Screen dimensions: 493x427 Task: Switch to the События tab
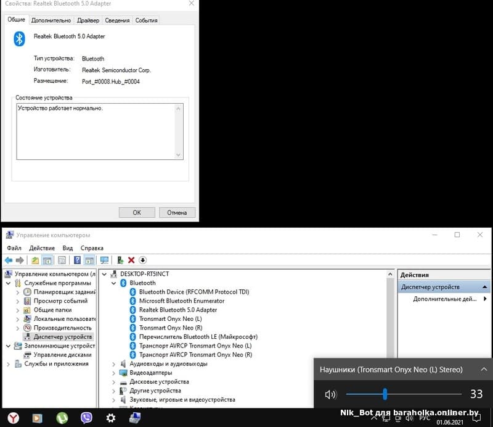point(146,20)
